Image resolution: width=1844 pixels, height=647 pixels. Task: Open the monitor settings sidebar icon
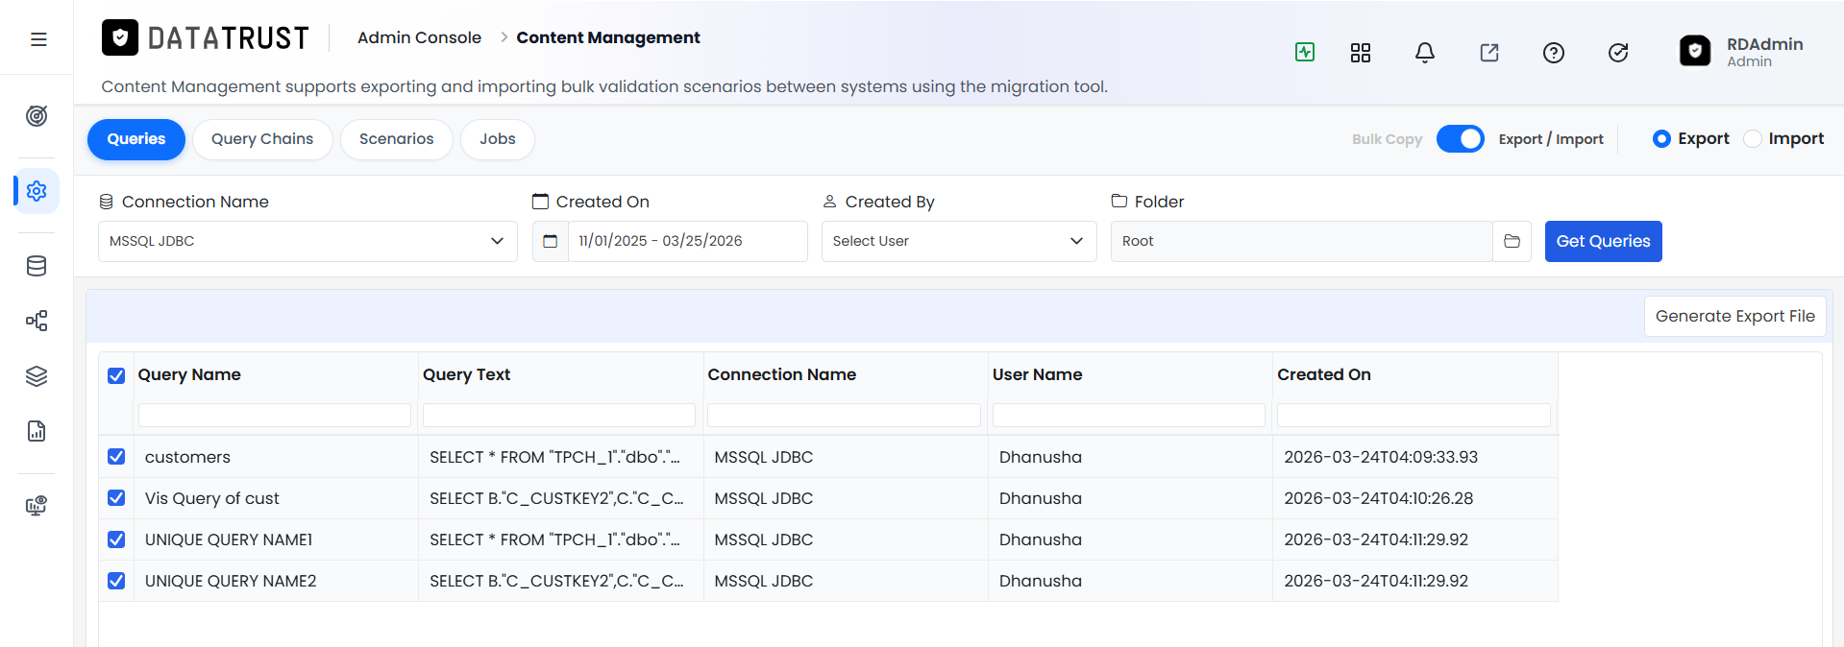(x=37, y=506)
